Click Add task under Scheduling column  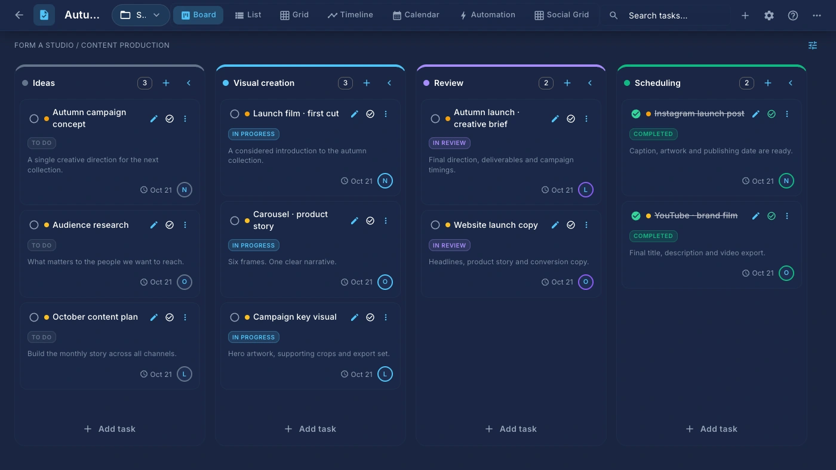pos(712,429)
